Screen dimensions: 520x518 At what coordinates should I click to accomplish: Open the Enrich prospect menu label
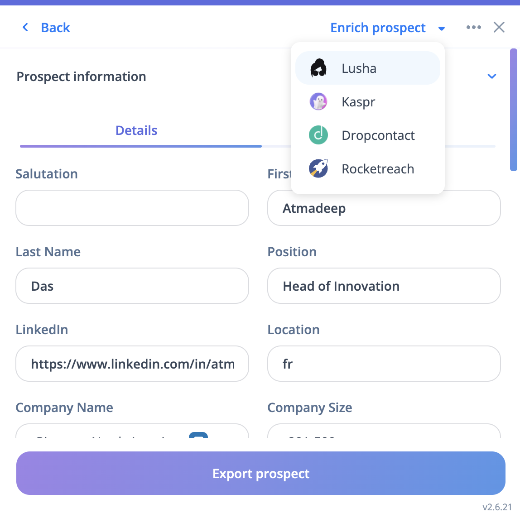click(x=378, y=28)
